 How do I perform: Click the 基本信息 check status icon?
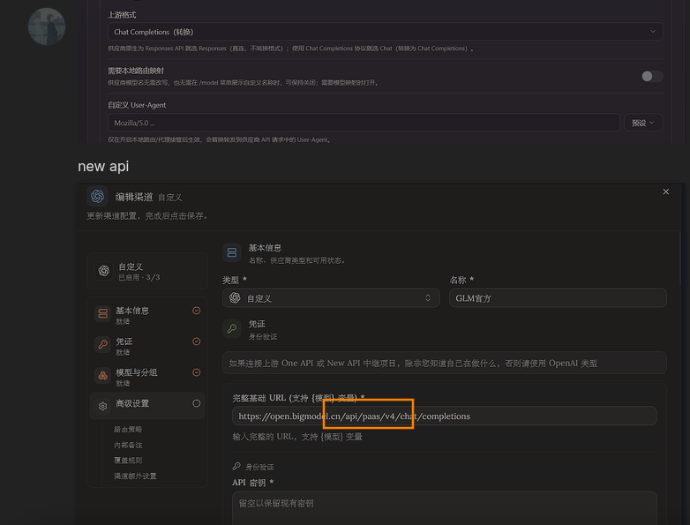[197, 311]
